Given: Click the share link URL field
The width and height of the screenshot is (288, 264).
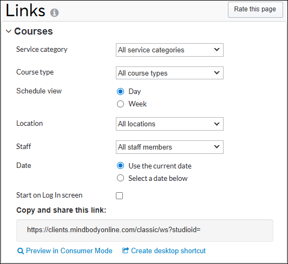Looking at the screenshot, I should 145,231.
